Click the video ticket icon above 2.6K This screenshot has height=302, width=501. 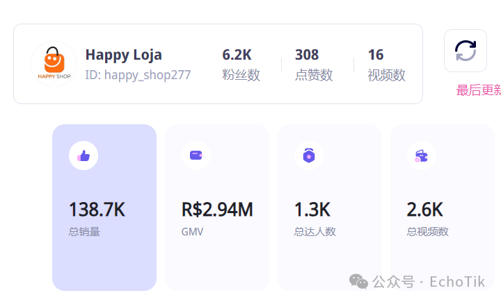click(421, 156)
